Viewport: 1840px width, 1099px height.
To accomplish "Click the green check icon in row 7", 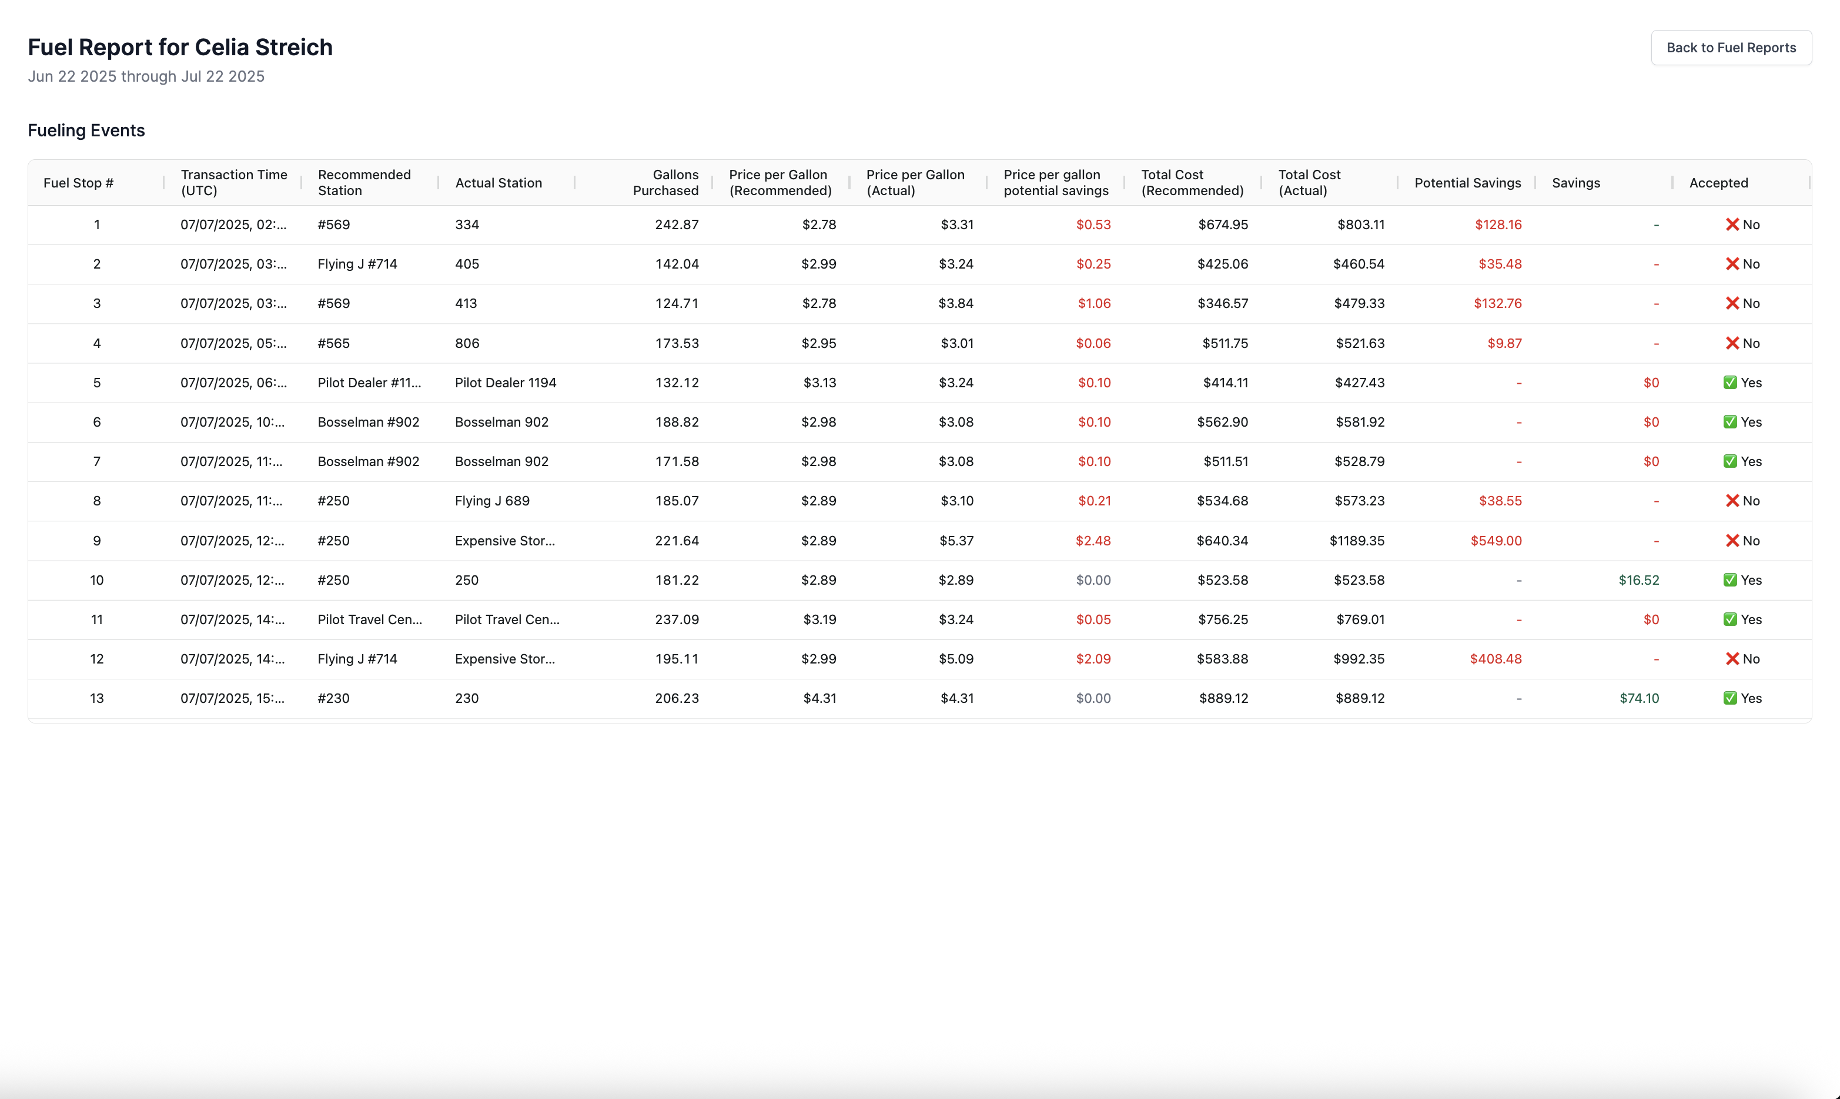I will 1731,461.
